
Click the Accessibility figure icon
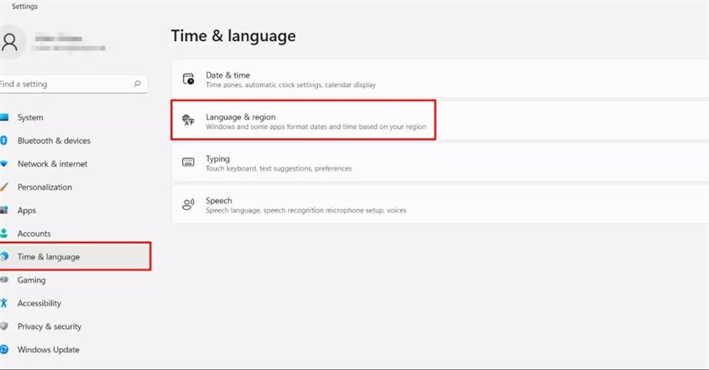click(x=3, y=303)
